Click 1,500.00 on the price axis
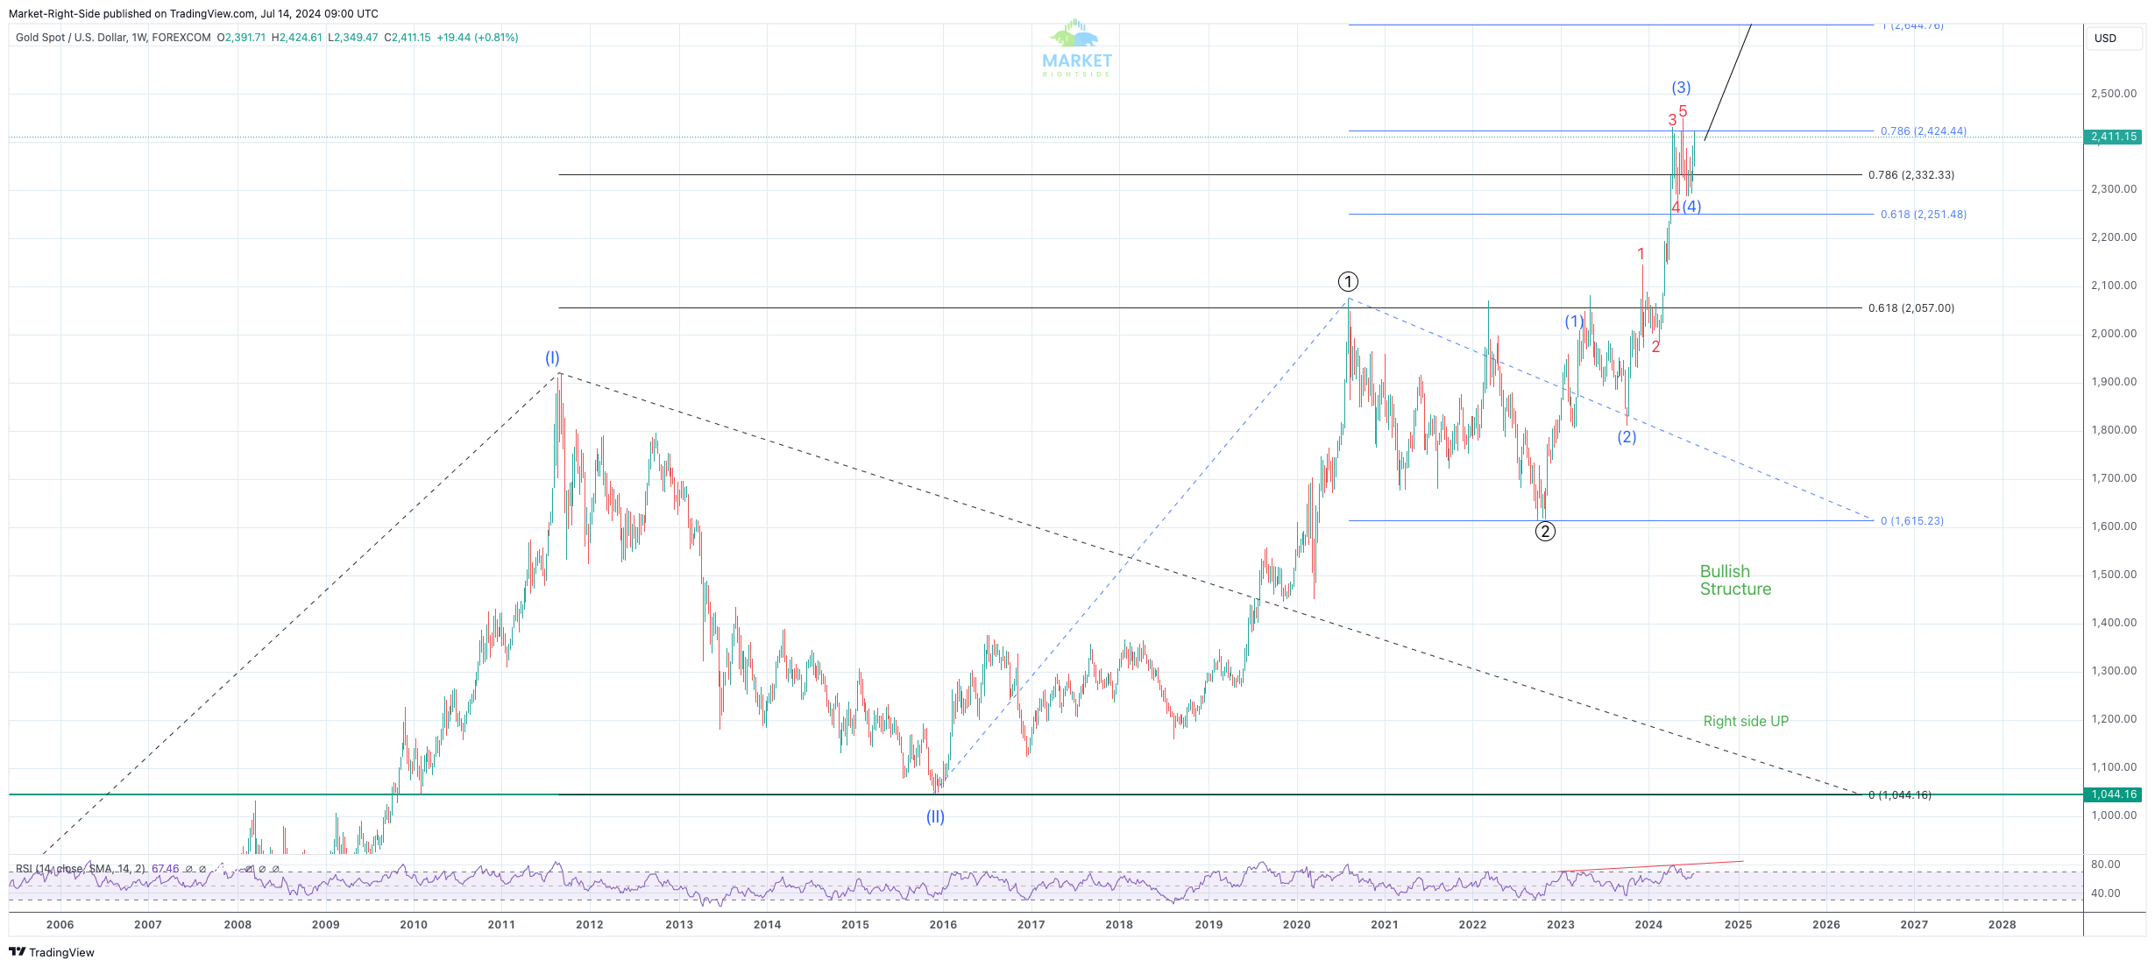The height and width of the screenshot is (967, 2155). coord(2114,575)
